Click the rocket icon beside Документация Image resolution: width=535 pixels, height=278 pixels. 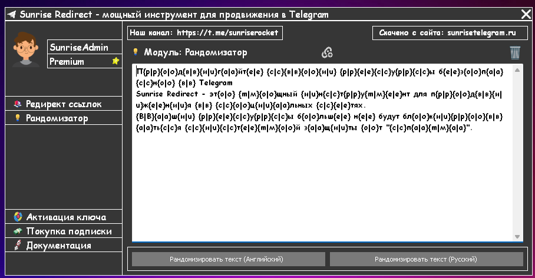tap(18, 245)
